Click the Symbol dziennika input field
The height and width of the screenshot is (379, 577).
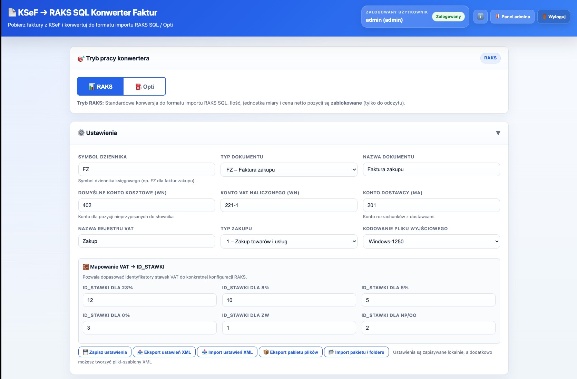[147, 169]
